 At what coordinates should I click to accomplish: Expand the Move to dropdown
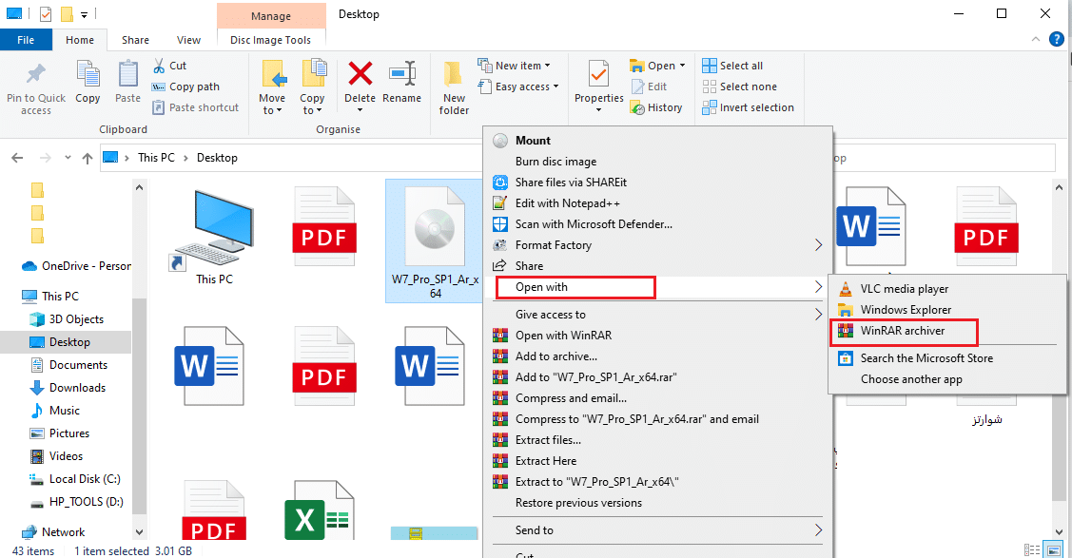click(272, 110)
